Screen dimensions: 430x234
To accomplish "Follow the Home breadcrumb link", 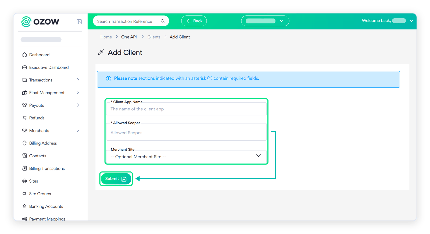I will [106, 37].
